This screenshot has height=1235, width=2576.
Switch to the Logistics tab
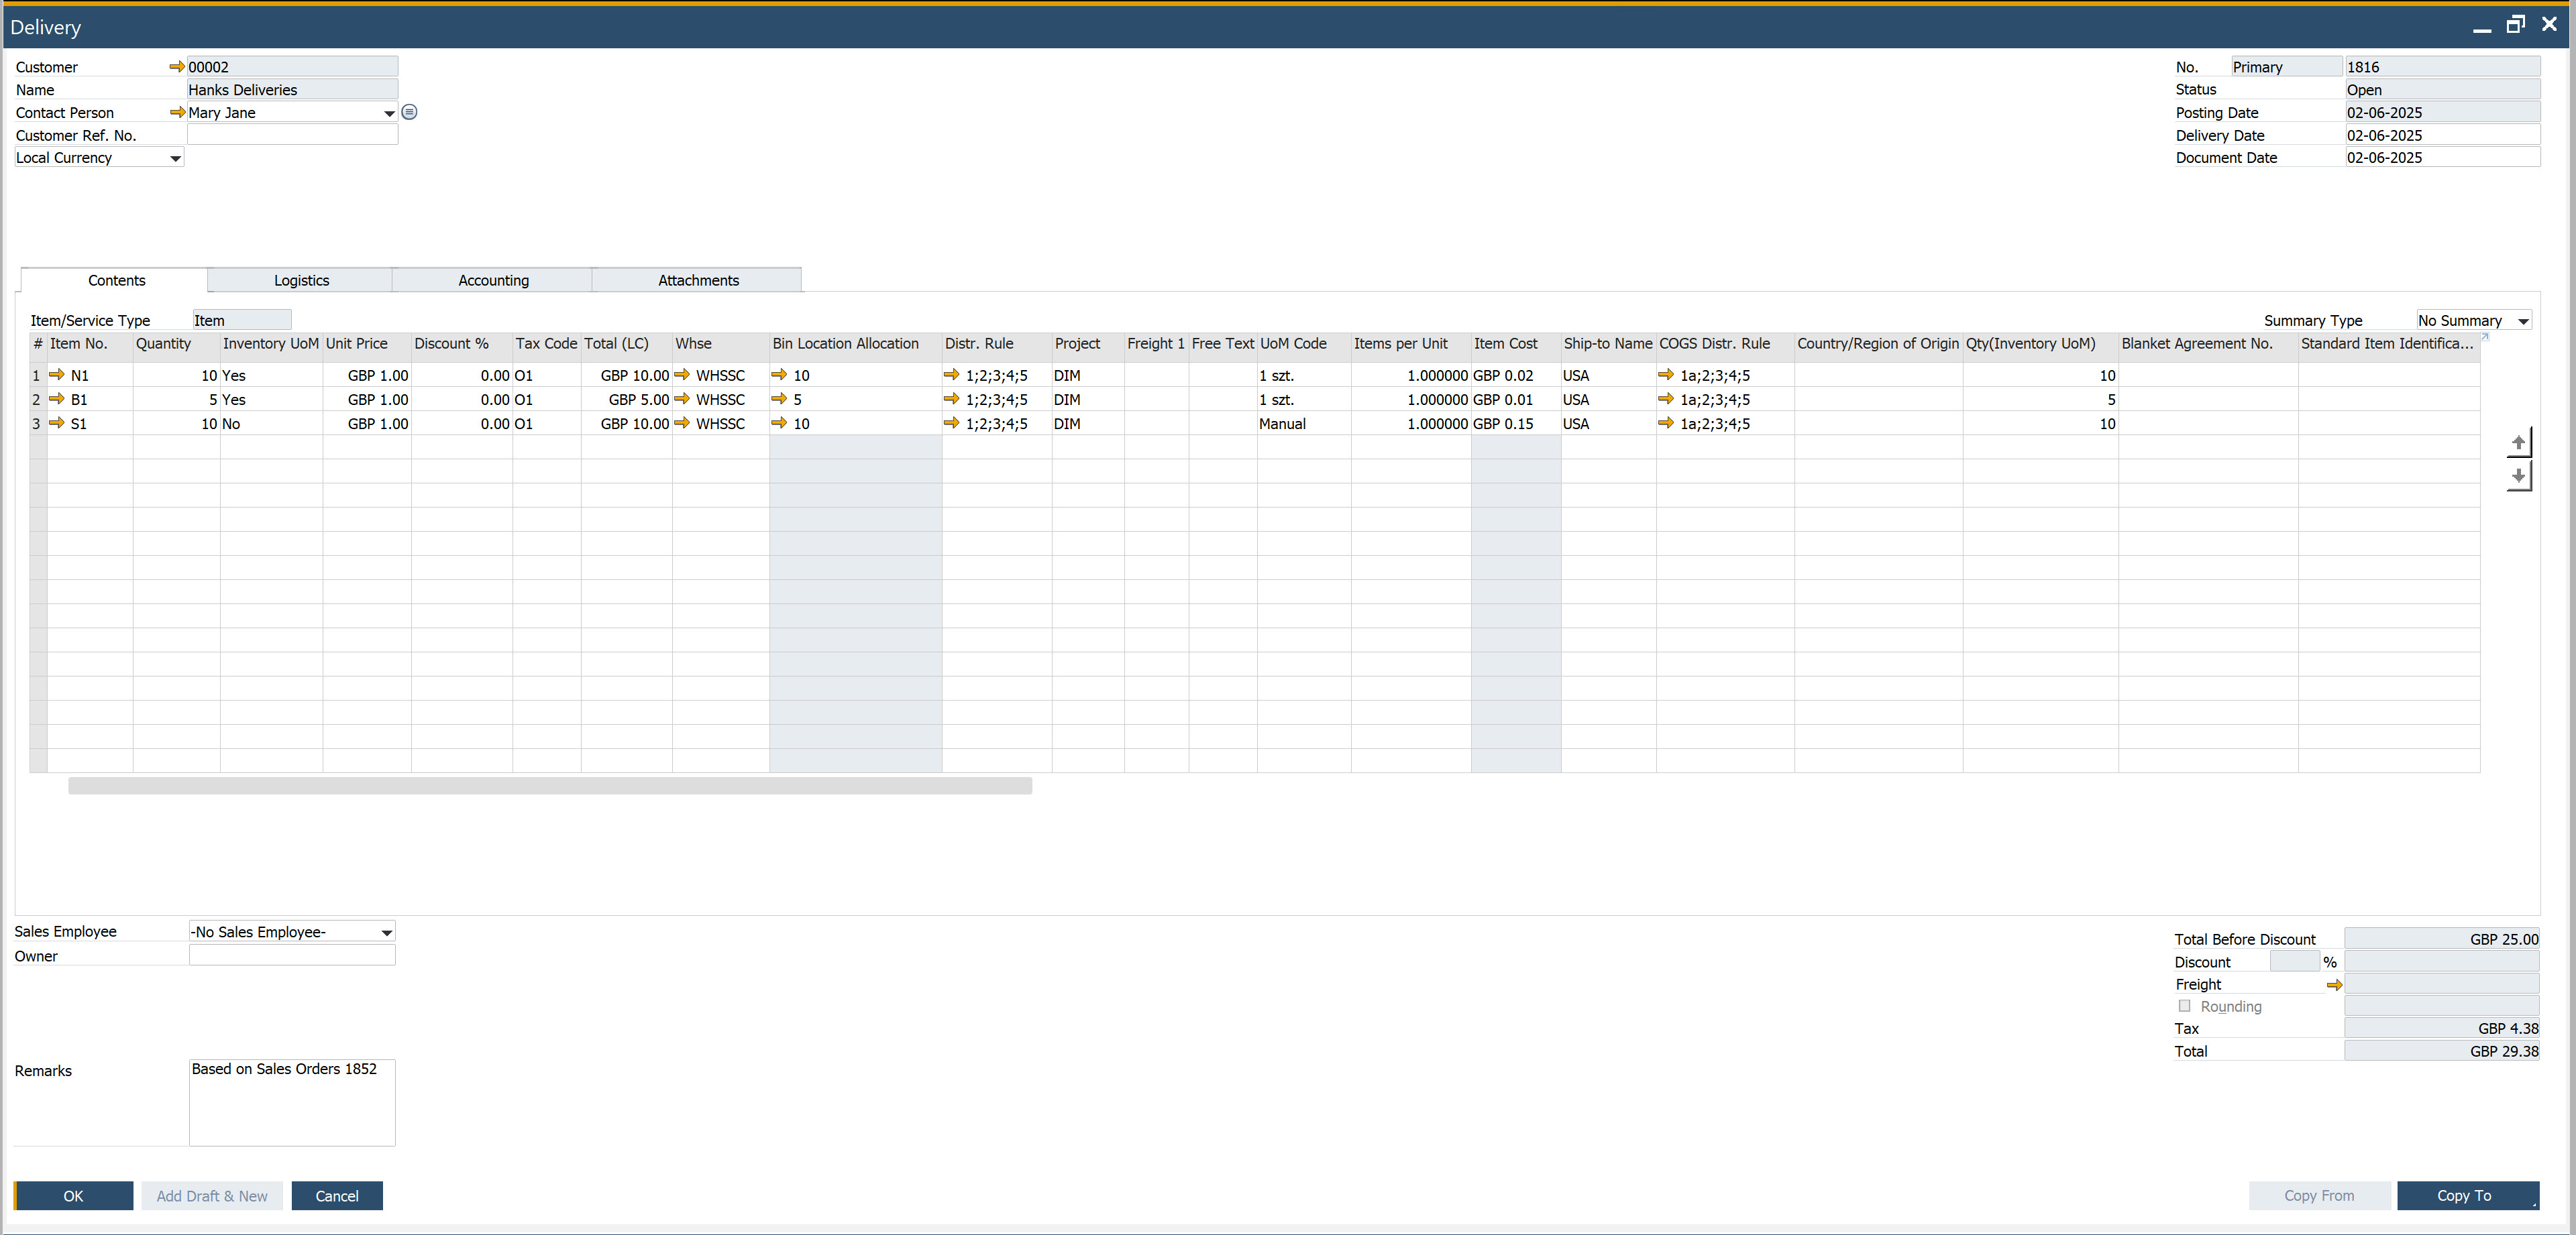(x=301, y=281)
